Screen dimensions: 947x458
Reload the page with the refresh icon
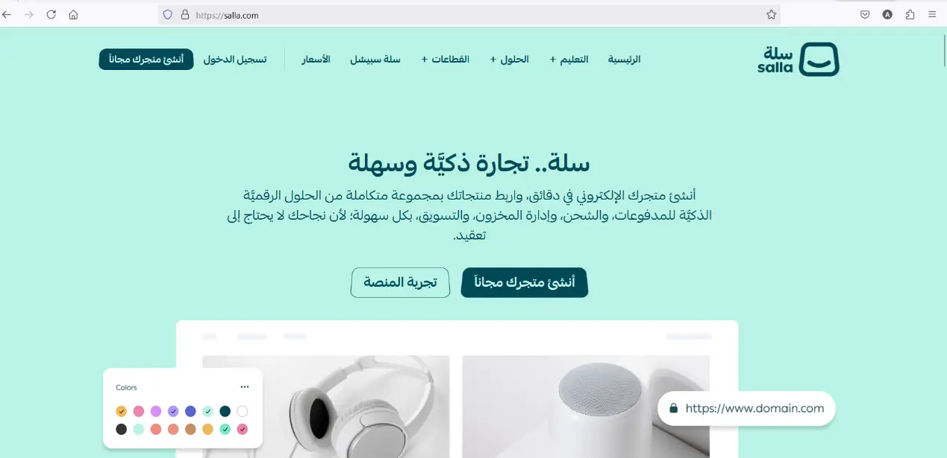[x=51, y=14]
